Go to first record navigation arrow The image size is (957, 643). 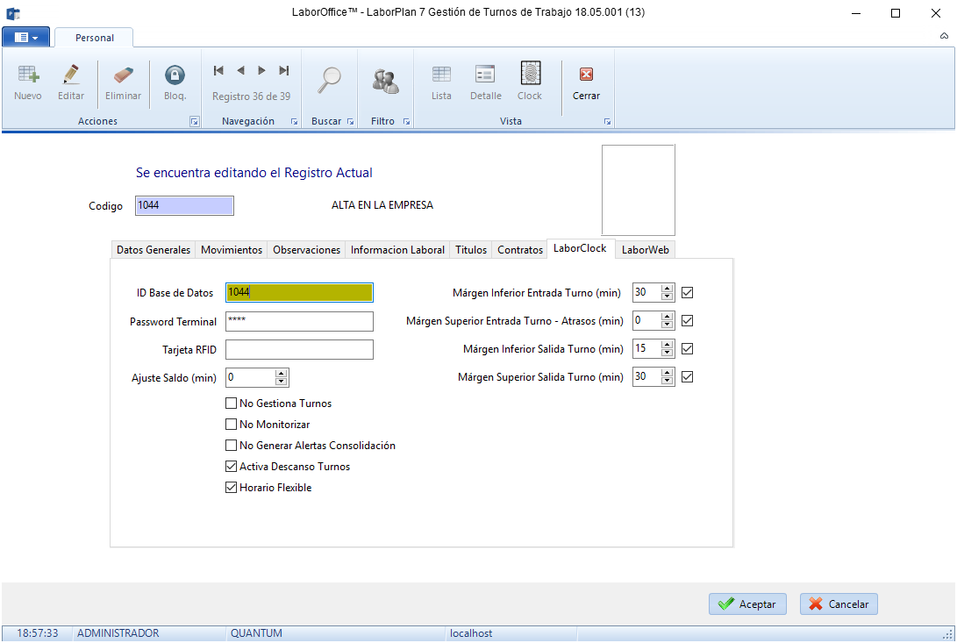click(x=218, y=70)
